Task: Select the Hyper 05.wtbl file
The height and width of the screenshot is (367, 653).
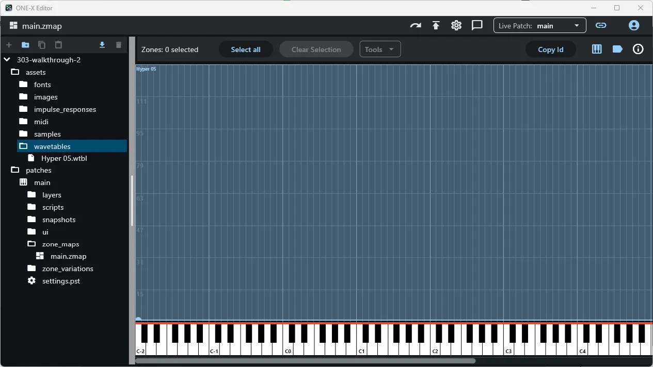Action: pyautogui.click(x=64, y=158)
